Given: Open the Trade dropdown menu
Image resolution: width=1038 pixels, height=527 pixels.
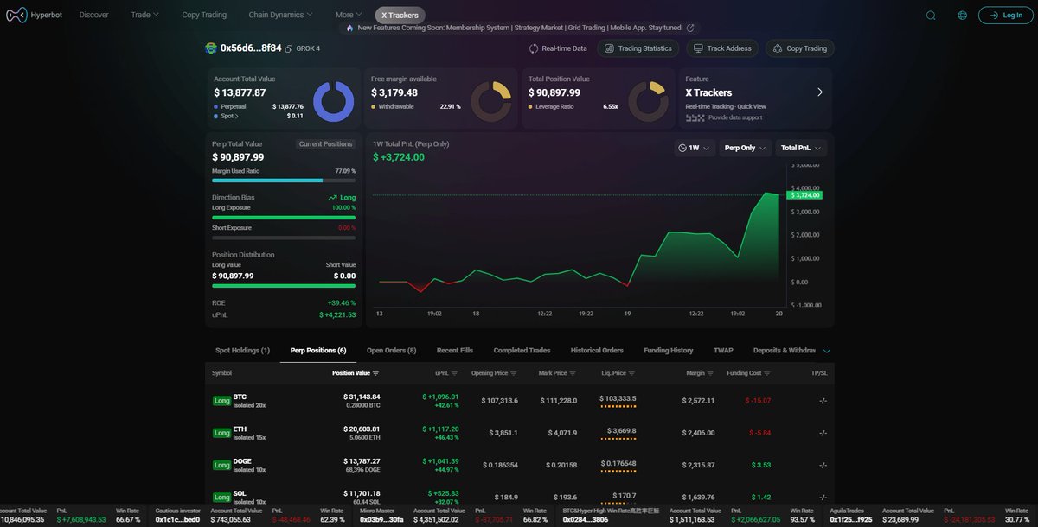Looking at the screenshot, I should pyautogui.click(x=144, y=15).
